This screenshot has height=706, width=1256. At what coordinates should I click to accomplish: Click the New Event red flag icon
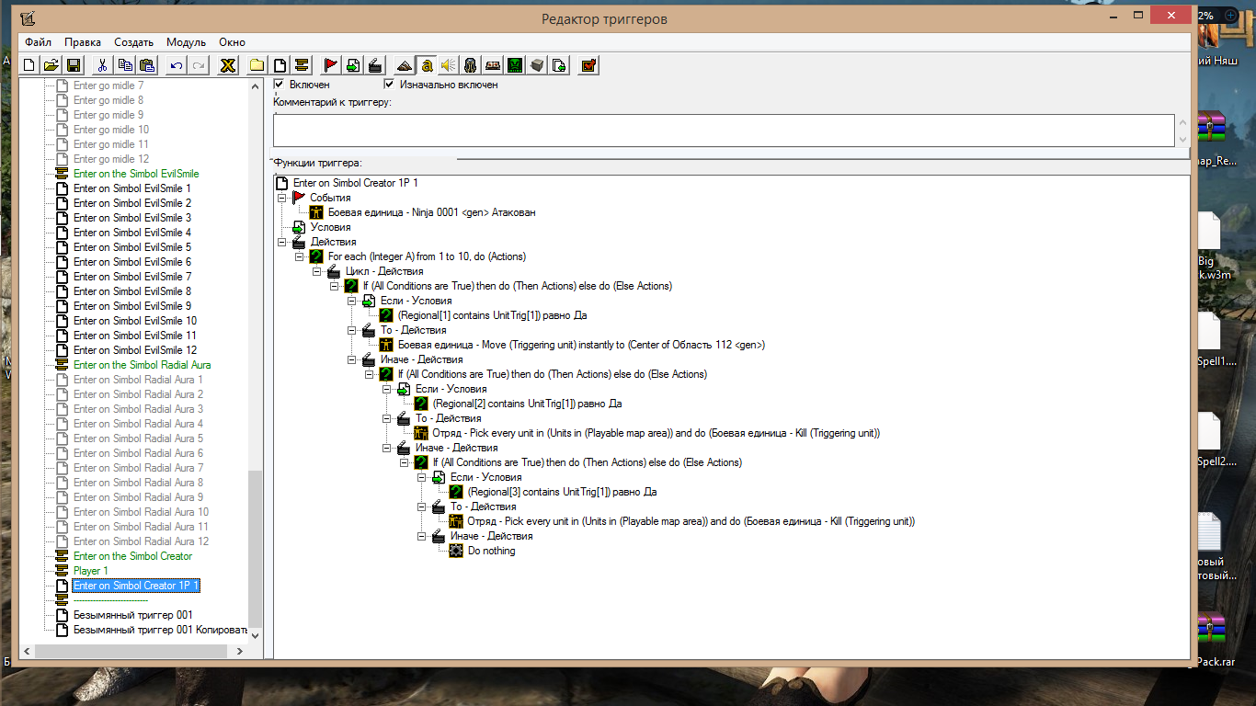(330, 65)
